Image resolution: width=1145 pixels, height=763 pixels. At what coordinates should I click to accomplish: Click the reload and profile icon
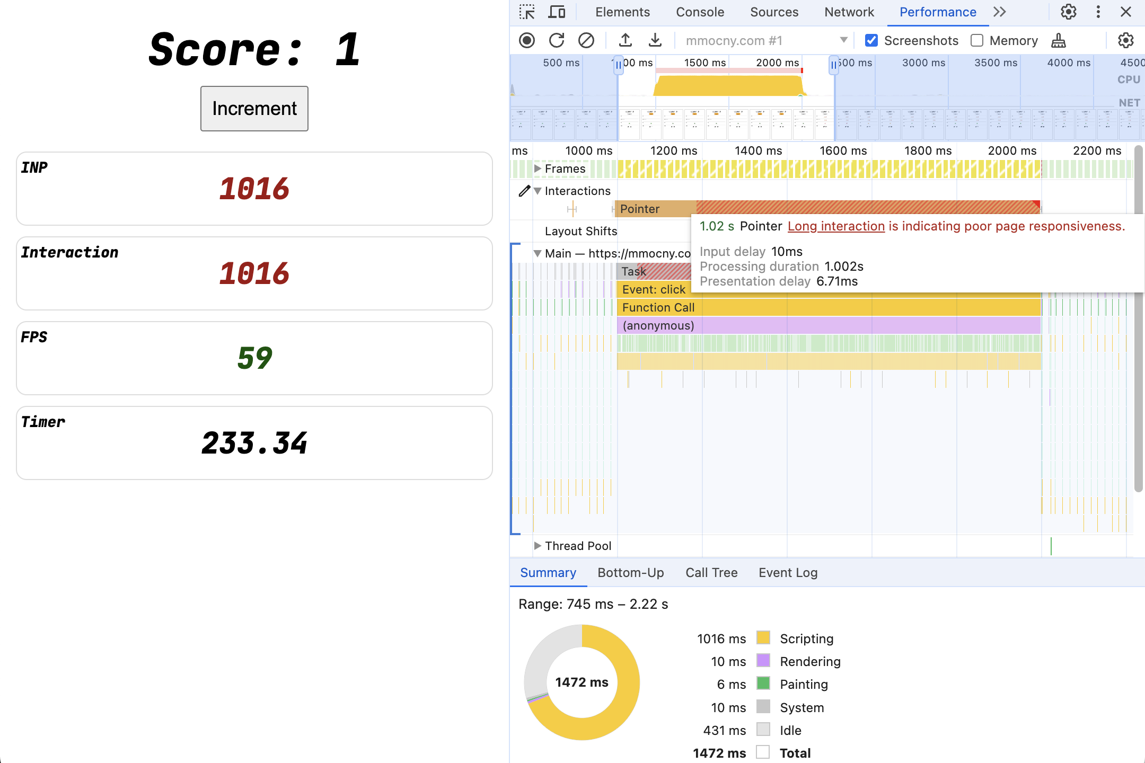[556, 39]
